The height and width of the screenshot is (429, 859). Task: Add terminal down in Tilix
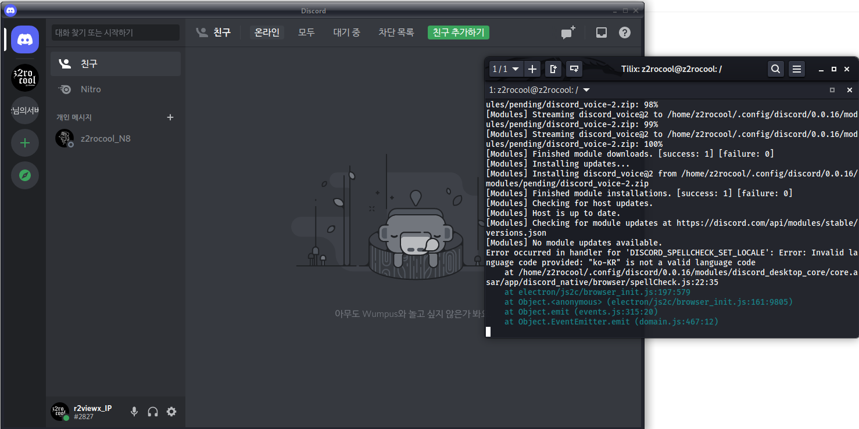pos(574,69)
